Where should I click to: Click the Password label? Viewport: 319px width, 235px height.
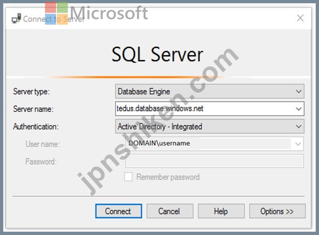41,162
